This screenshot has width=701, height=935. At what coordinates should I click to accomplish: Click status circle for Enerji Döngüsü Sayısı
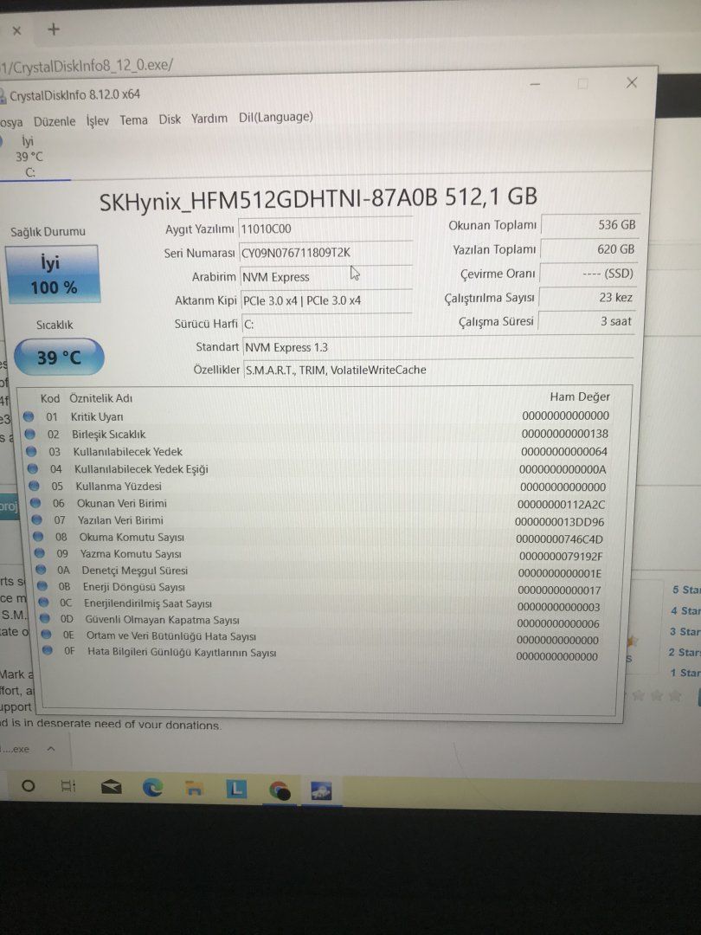[42, 587]
